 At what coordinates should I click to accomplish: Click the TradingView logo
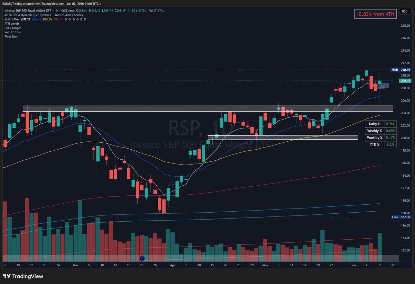tap(23, 276)
